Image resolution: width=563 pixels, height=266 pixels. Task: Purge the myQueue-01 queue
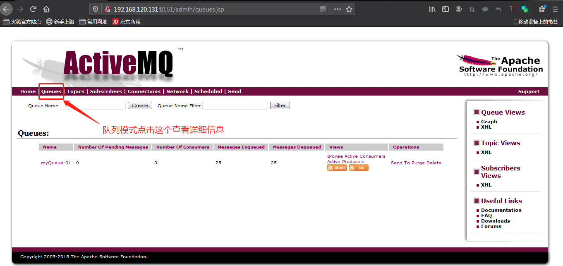pos(418,163)
